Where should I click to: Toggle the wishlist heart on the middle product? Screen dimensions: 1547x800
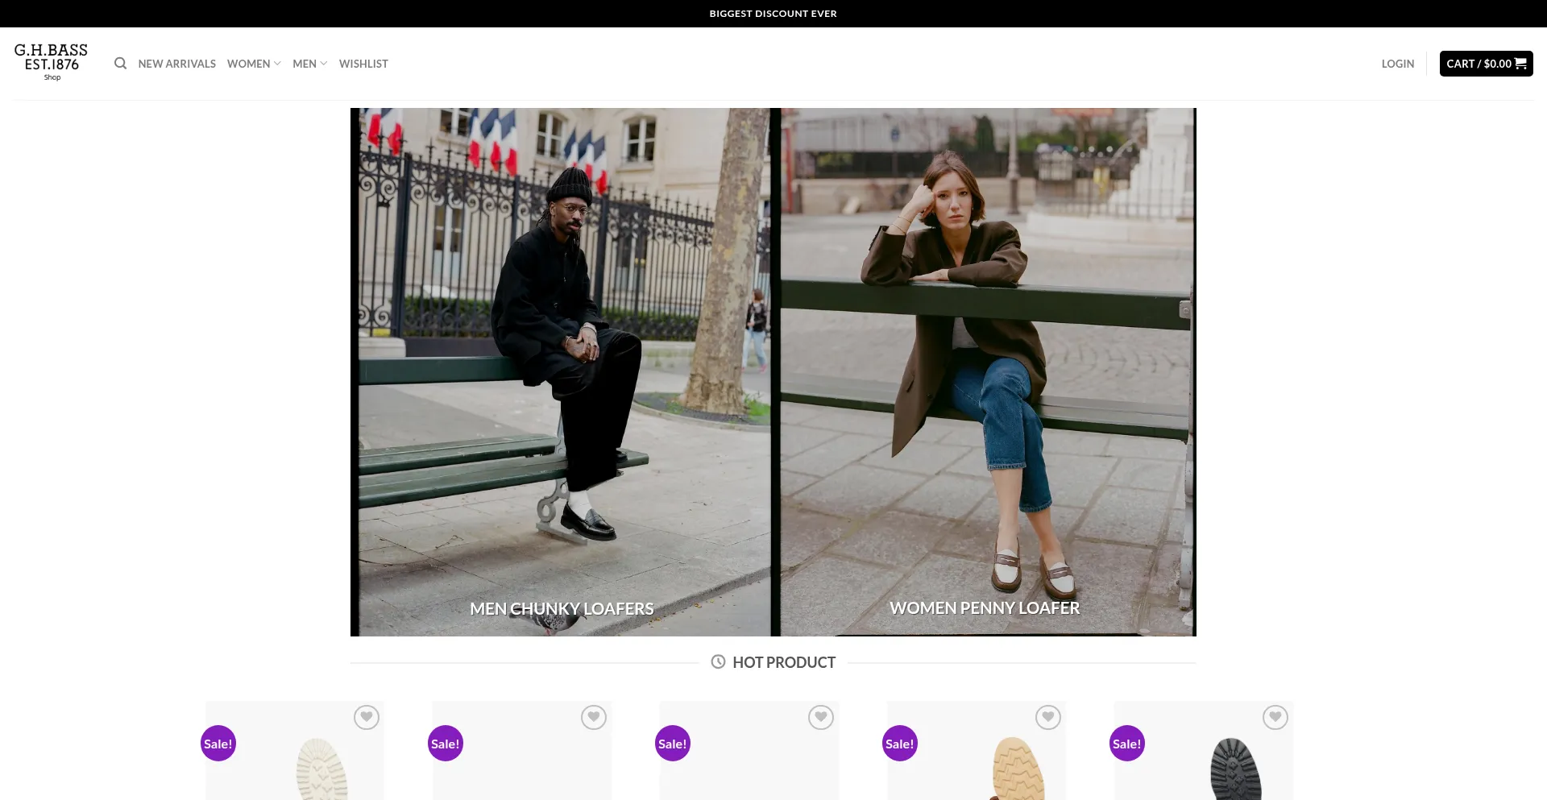pyautogui.click(x=820, y=717)
